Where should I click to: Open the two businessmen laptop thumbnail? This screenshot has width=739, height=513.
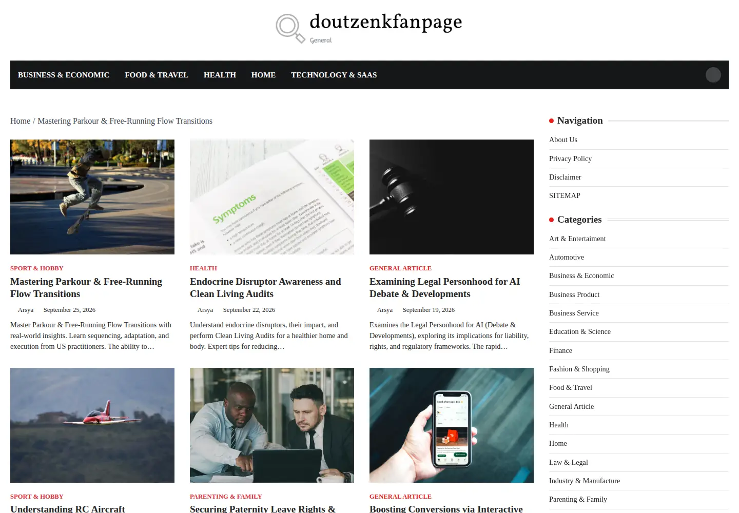272,425
